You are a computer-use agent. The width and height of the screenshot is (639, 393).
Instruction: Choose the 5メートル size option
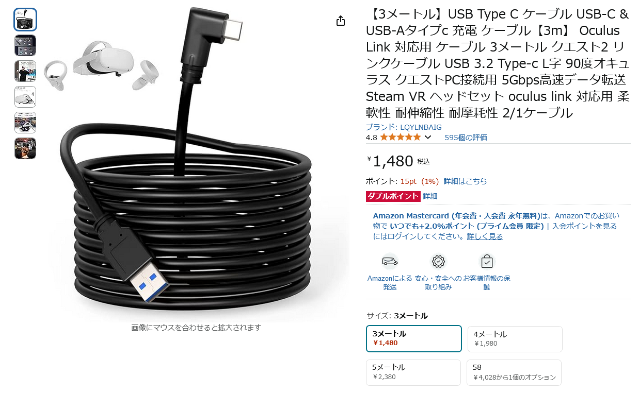coord(413,372)
